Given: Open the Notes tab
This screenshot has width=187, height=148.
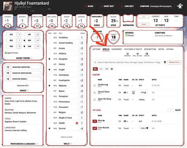Looking at the screenshot, I should point(161,49).
